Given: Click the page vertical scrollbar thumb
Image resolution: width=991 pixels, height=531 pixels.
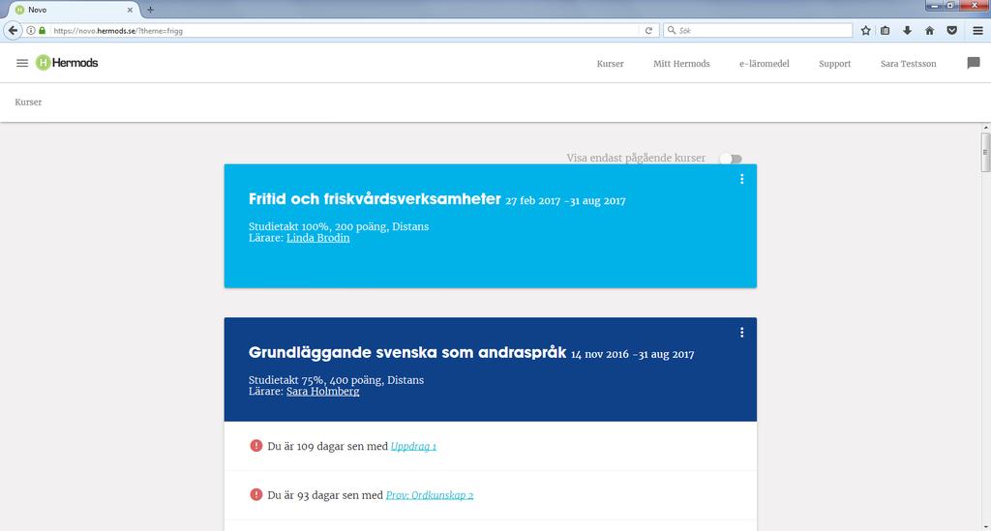Looking at the screenshot, I should pos(985,152).
